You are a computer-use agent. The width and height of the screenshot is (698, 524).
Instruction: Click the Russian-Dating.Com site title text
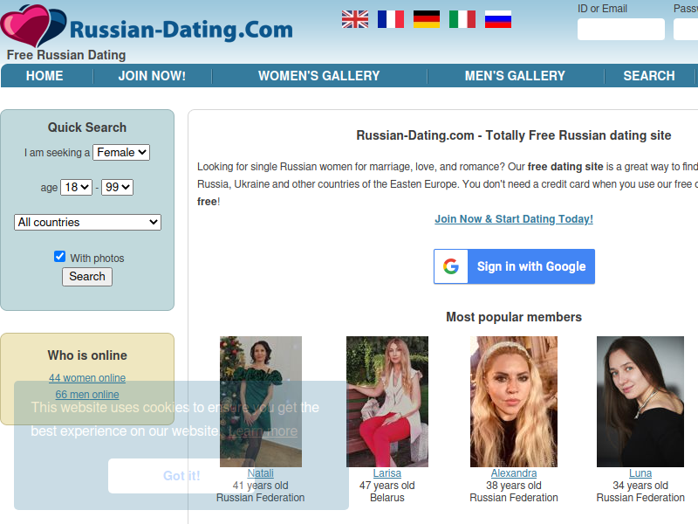[181, 30]
